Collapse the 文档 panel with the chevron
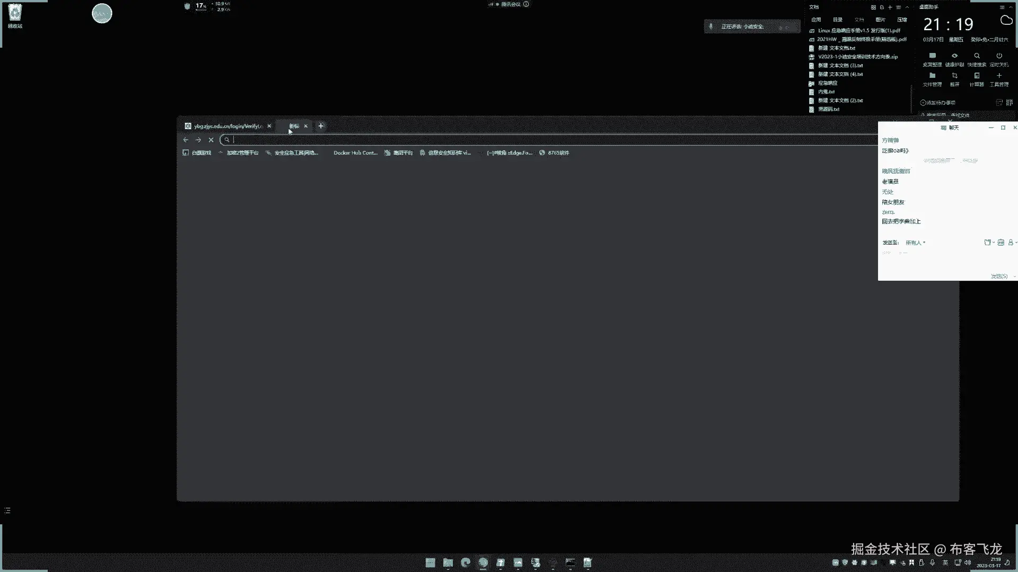Screen dimensions: 1018x572 [x=907, y=7]
